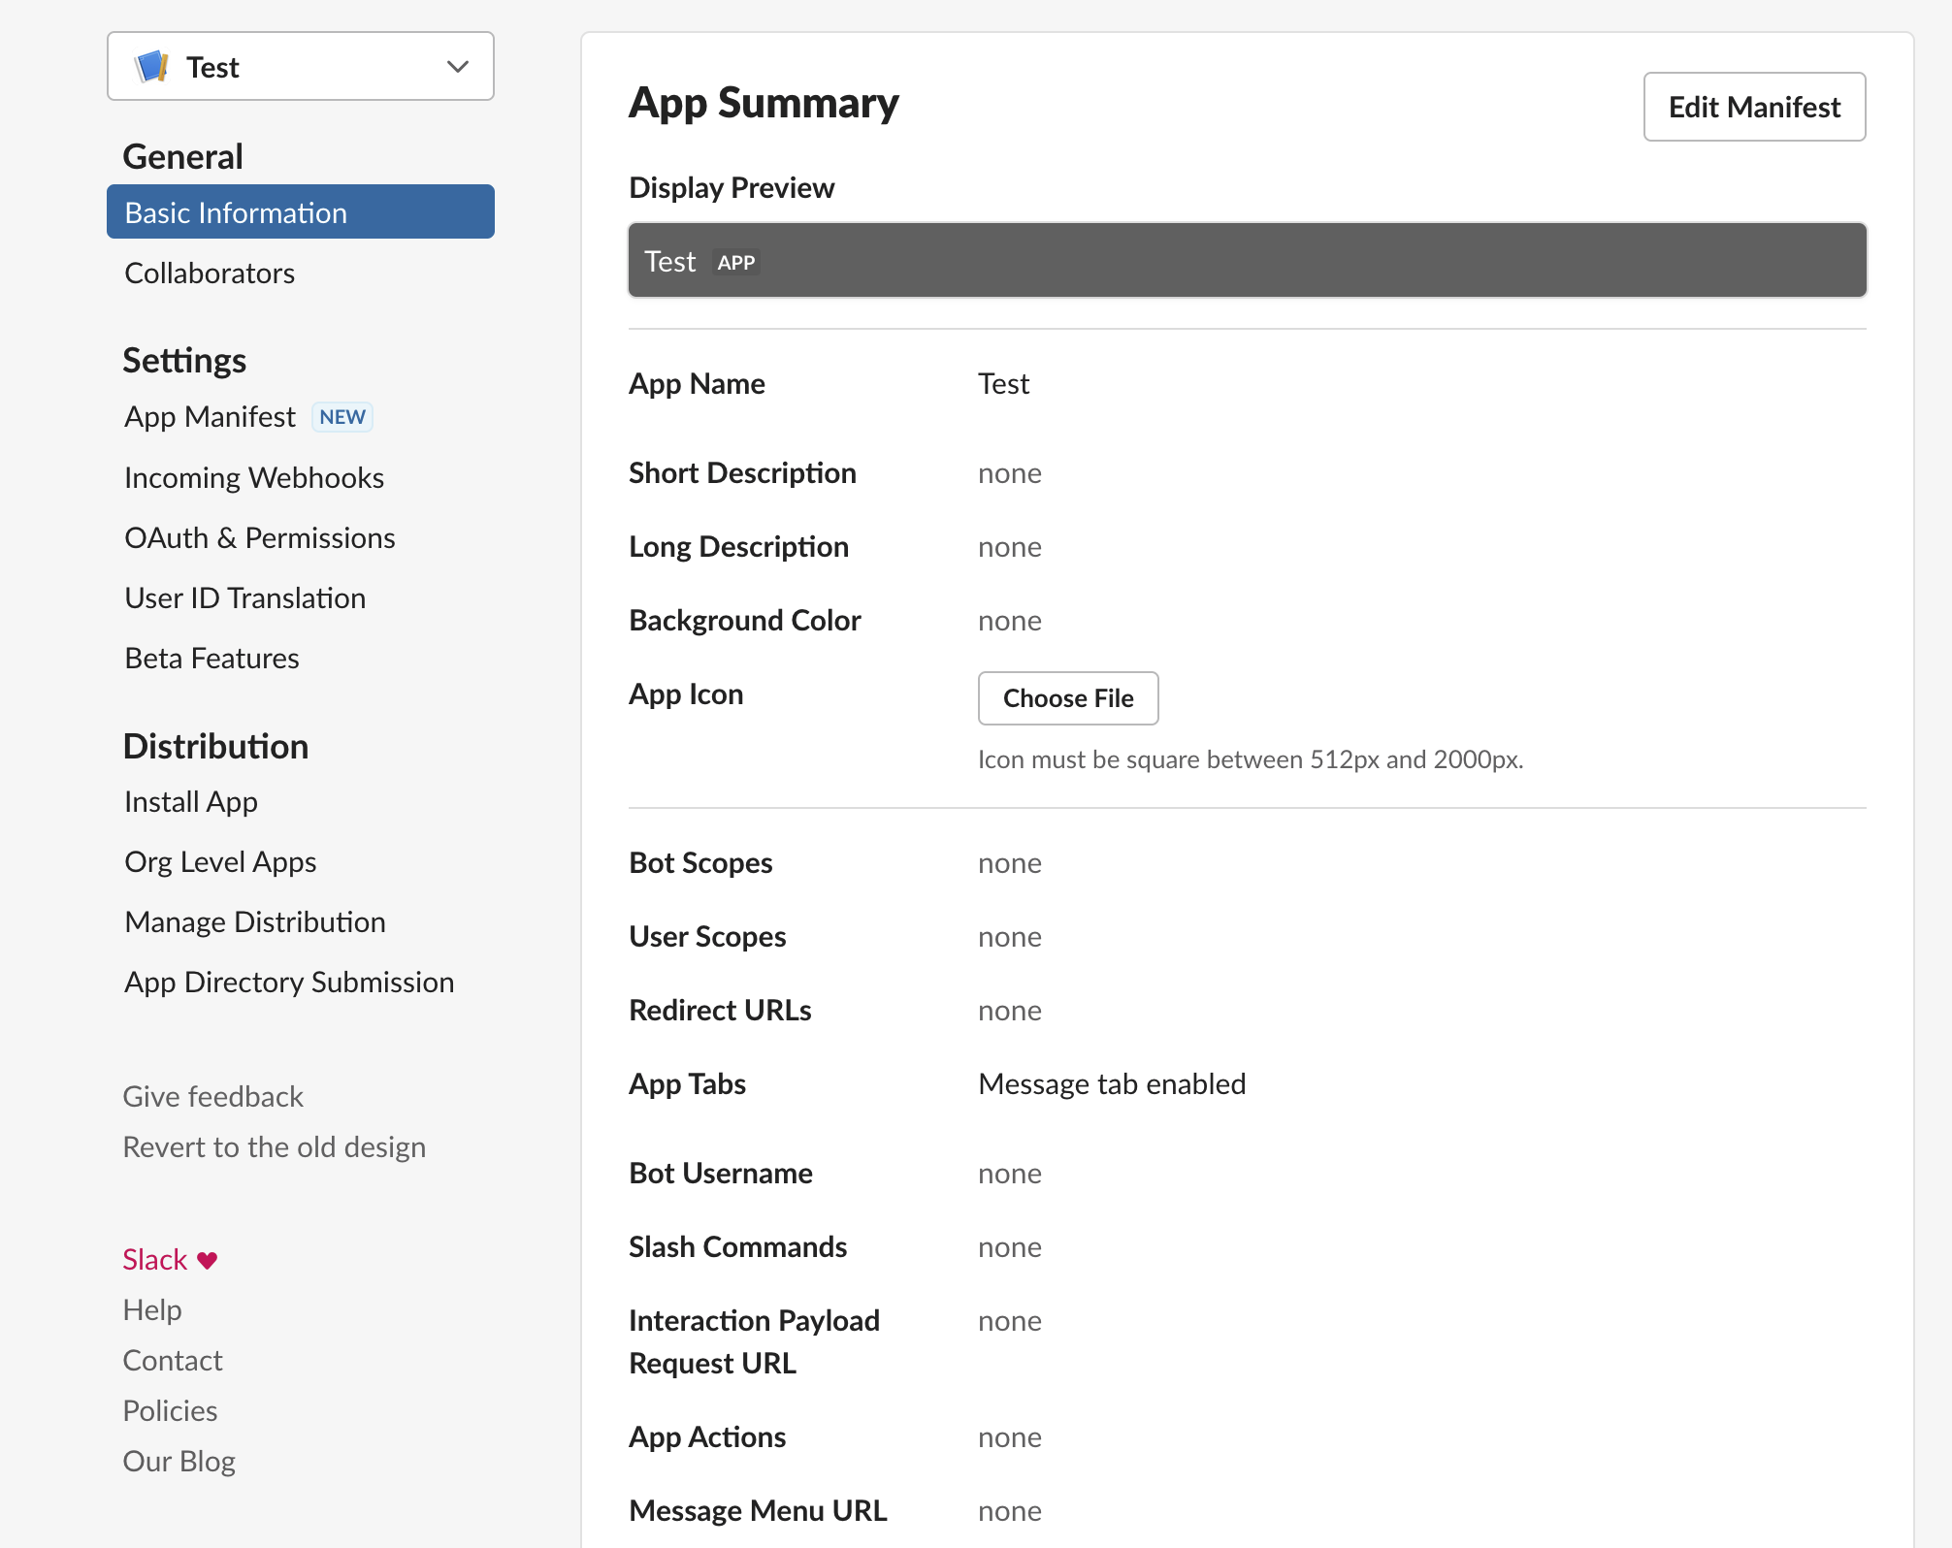Open the Install App section
Viewport: 1952px width, 1548px height.
190,801
